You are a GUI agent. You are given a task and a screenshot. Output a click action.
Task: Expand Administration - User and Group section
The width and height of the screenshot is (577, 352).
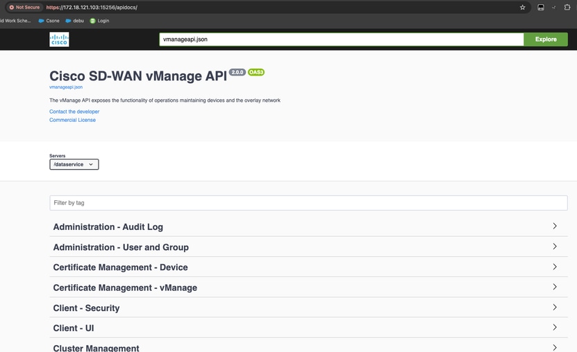(x=308, y=247)
